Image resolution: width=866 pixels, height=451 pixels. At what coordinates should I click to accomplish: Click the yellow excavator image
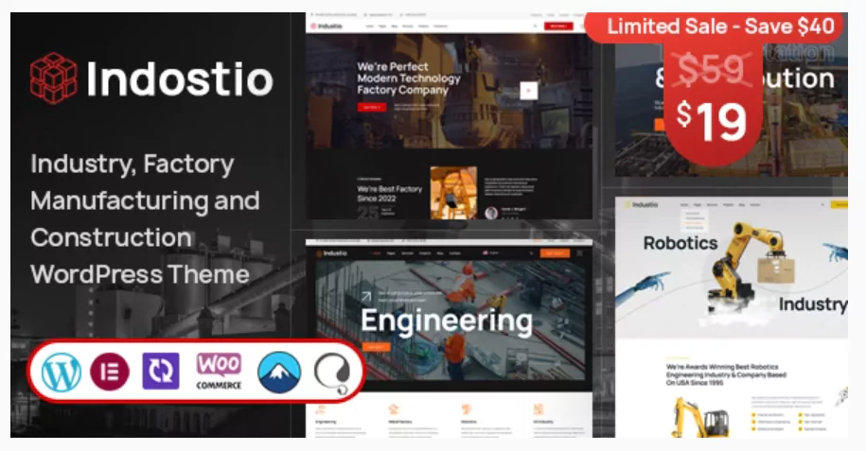tap(700, 418)
